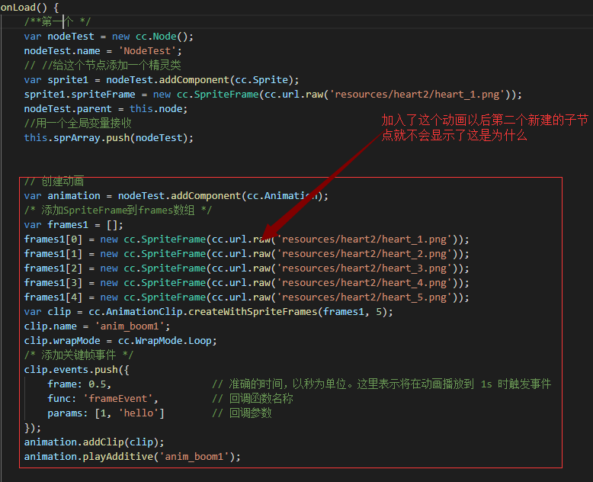
Task: Click the "animation.playAdditive('anim_boom1');" line
Action: [133, 456]
